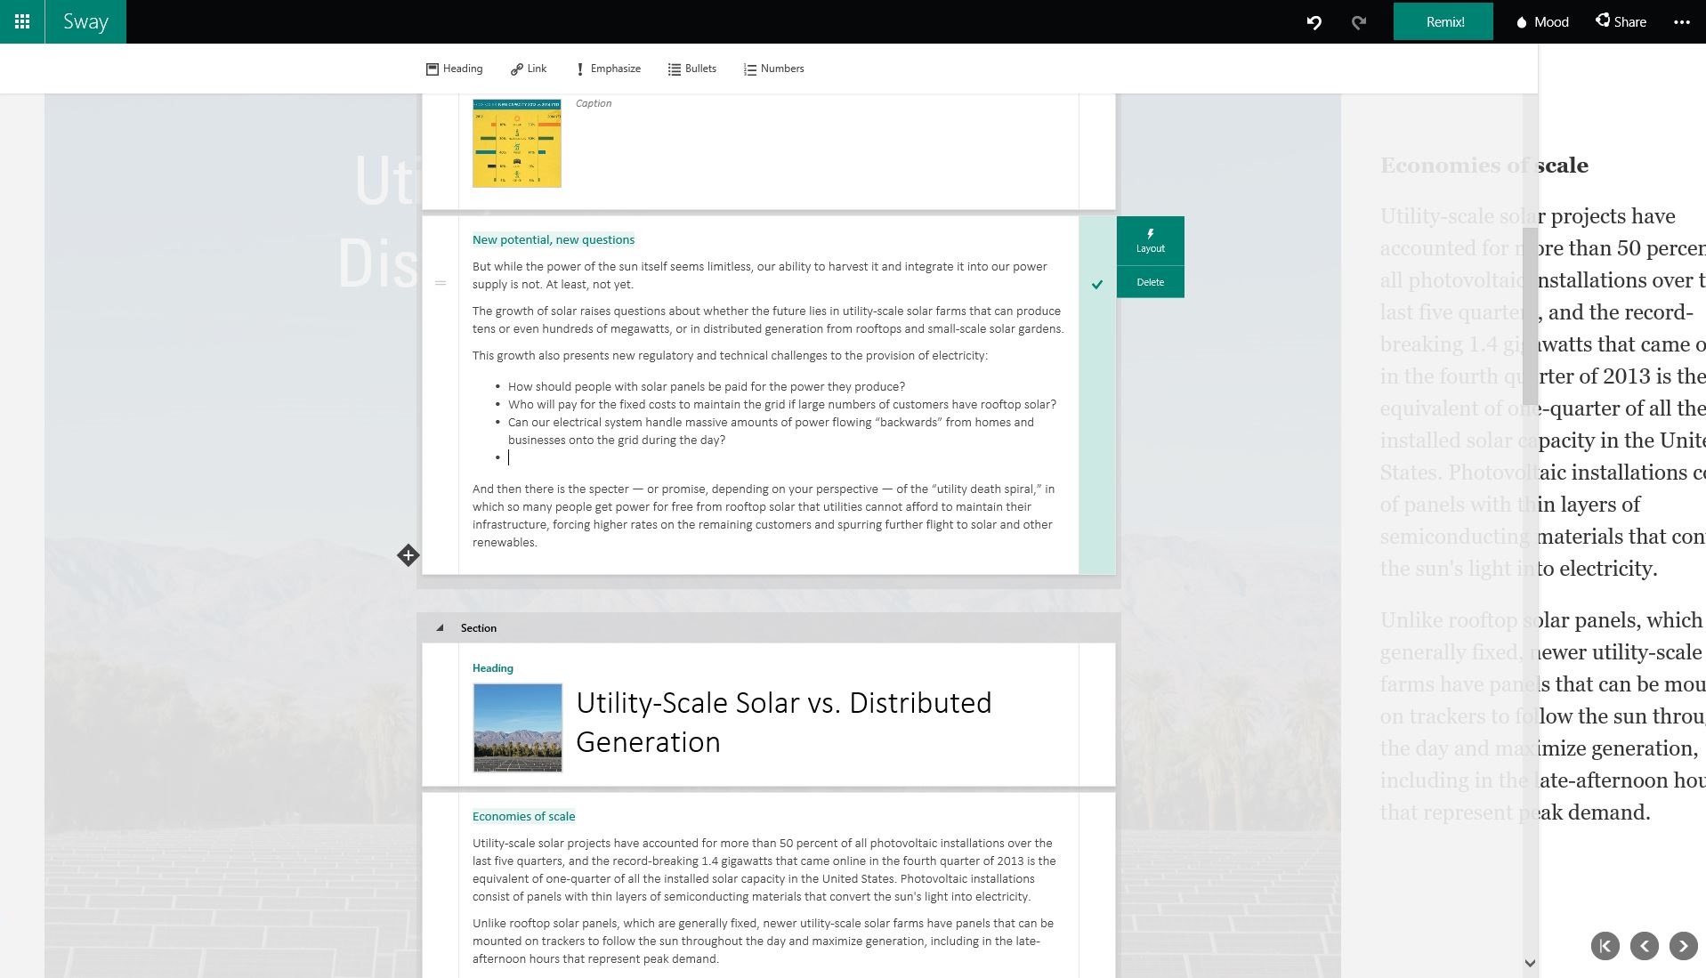This screenshot has width=1706, height=978.
Task: Click the Undo arrow icon
Action: tap(1314, 22)
